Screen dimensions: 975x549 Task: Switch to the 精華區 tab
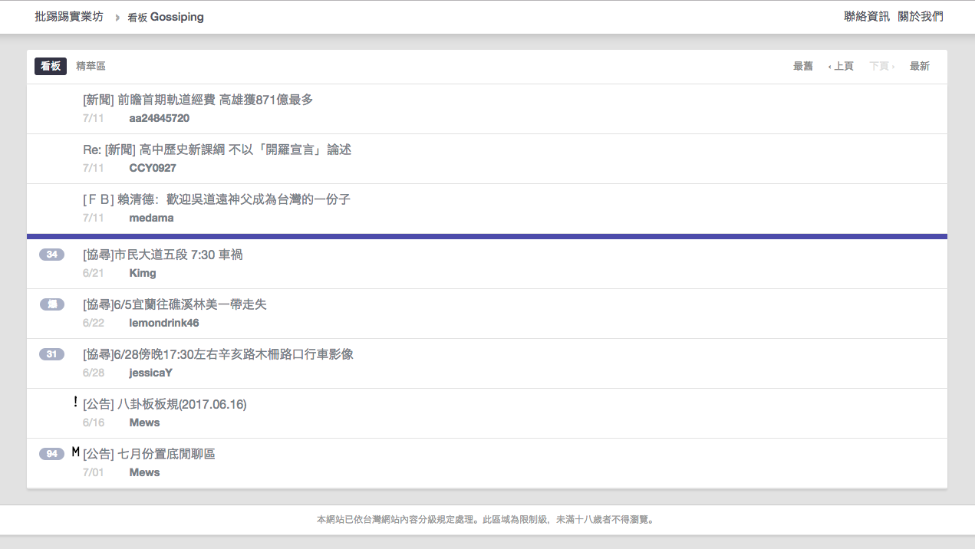tap(91, 66)
